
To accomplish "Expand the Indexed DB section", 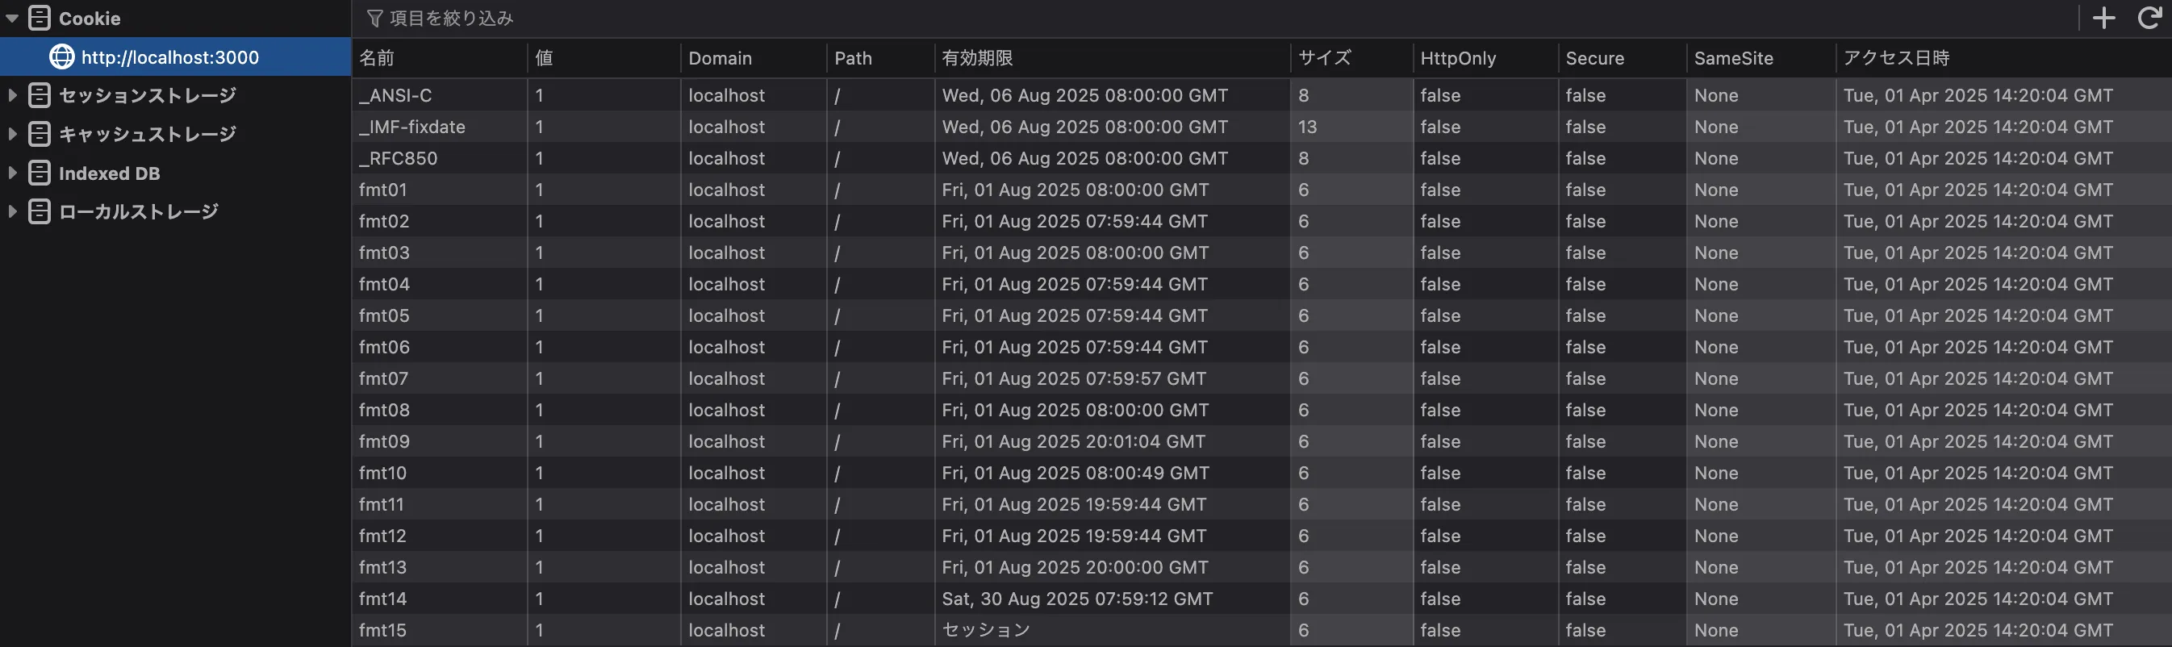I will [13, 173].
